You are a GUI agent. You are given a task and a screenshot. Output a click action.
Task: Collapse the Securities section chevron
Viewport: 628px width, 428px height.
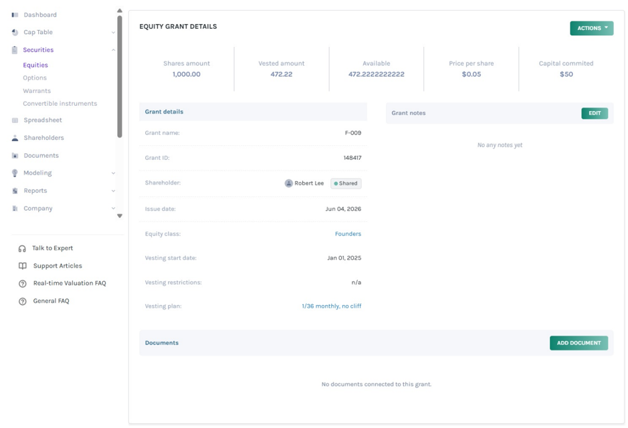(113, 49)
